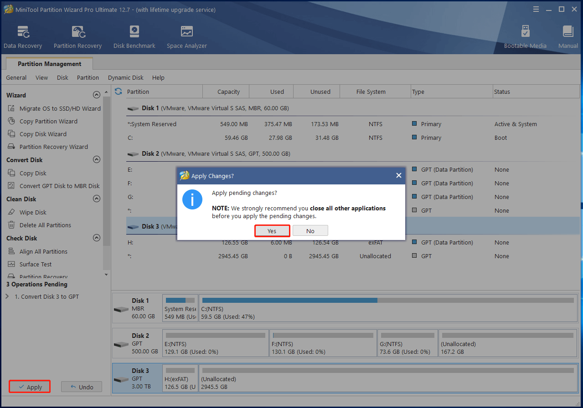Screen dimensions: 583x408
Task: Click Undo at the bottom left
Action: pos(82,387)
